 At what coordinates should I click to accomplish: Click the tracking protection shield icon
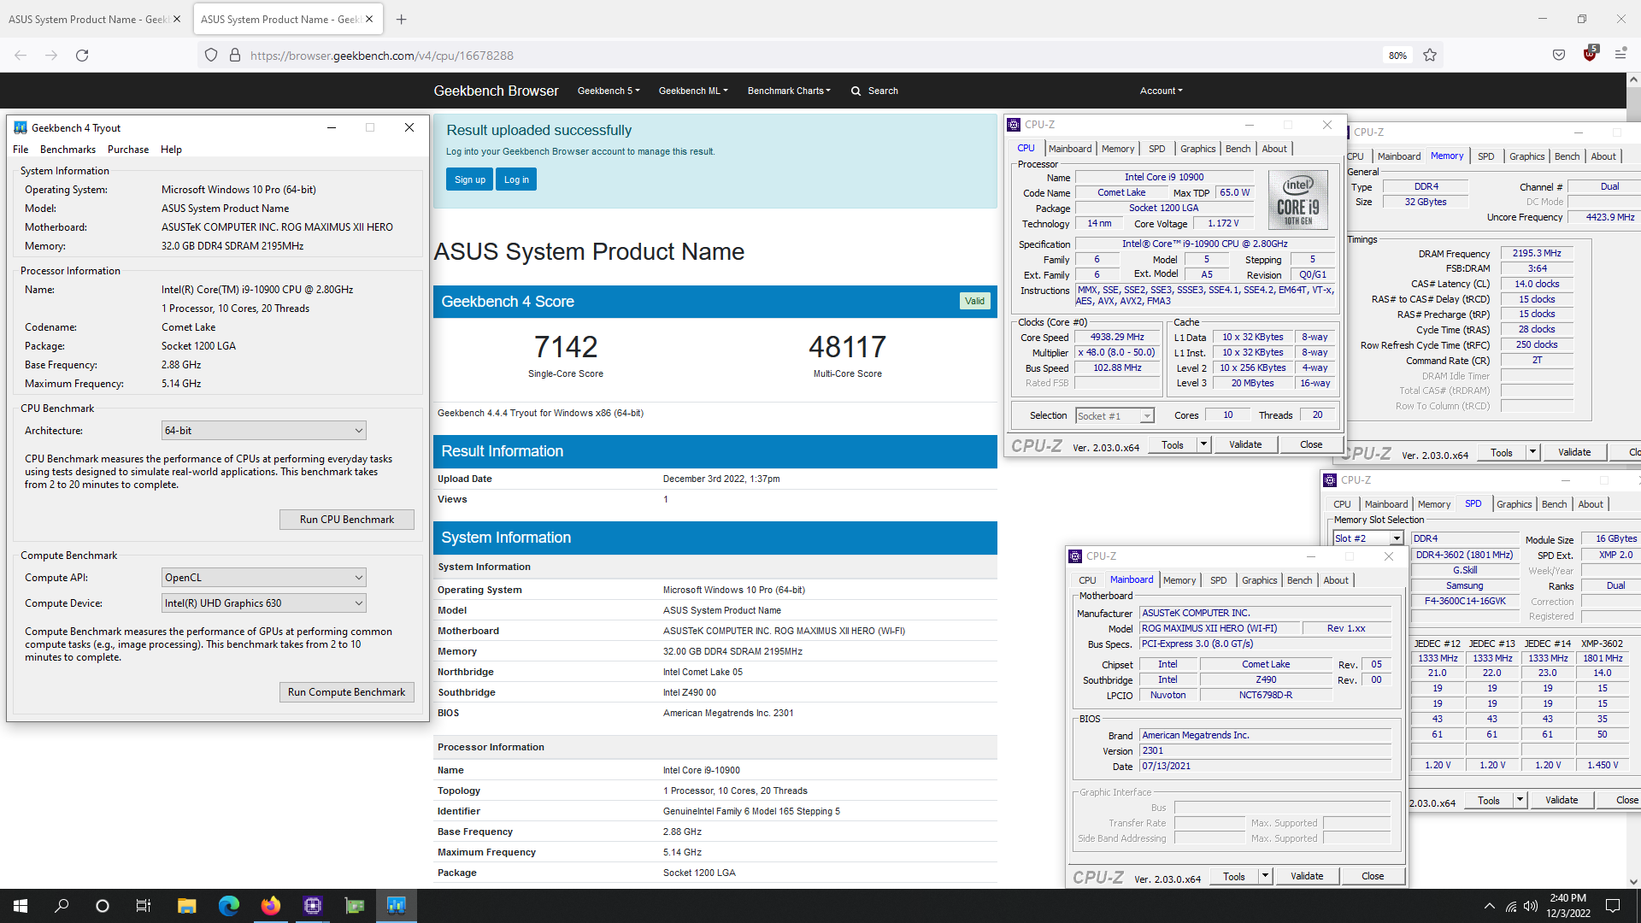(x=211, y=55)
